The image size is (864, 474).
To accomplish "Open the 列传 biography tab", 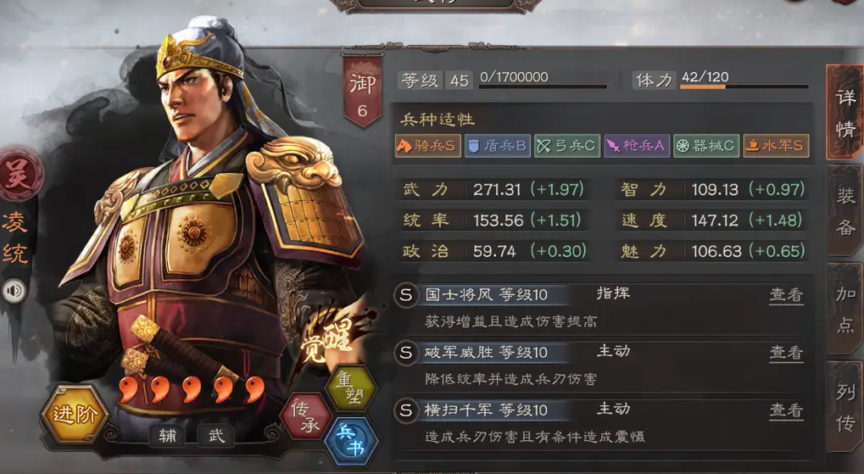I will pos(844,407).
